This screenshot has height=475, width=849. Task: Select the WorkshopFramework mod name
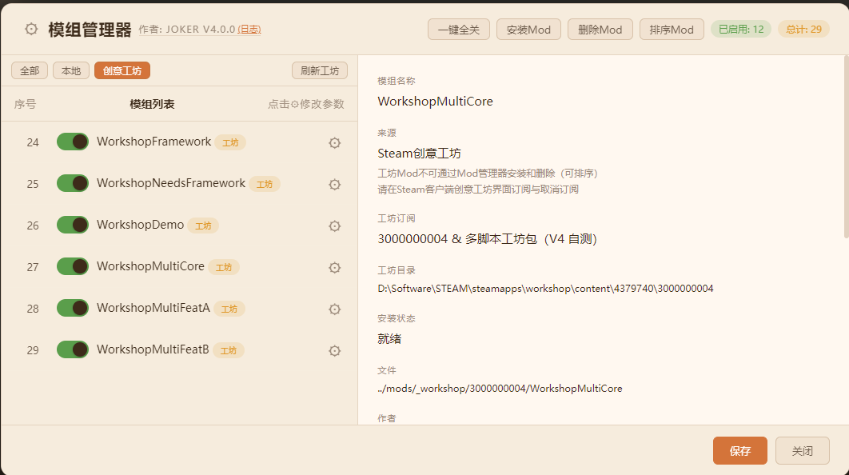point(153,142)
